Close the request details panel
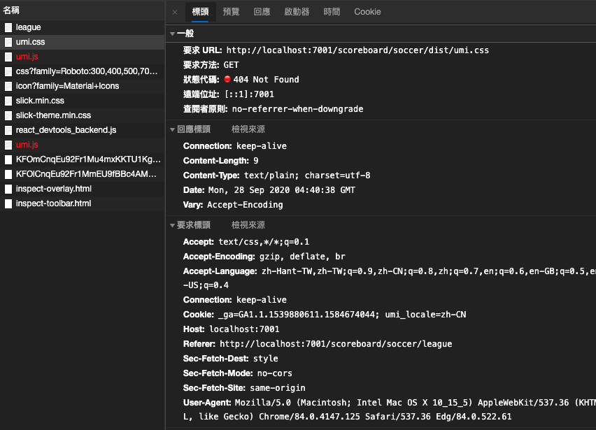The height and width of the screenshot is (430, 596). point(175,11)
